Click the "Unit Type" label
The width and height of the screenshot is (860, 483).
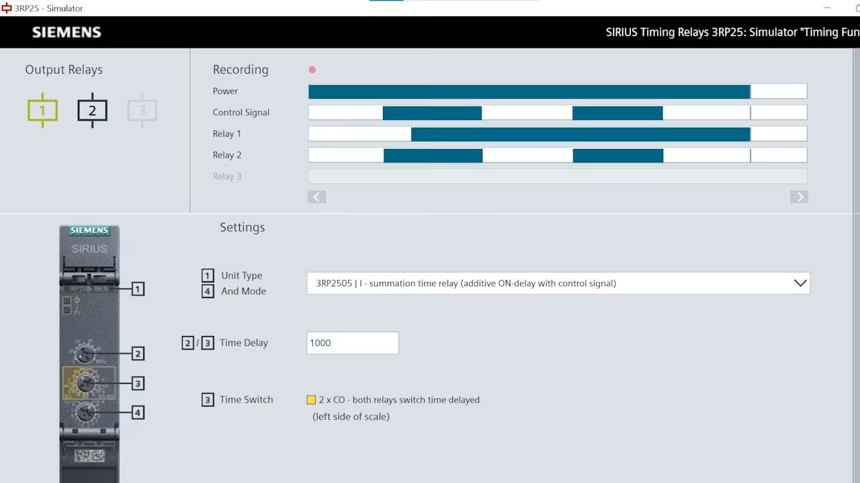242,276
